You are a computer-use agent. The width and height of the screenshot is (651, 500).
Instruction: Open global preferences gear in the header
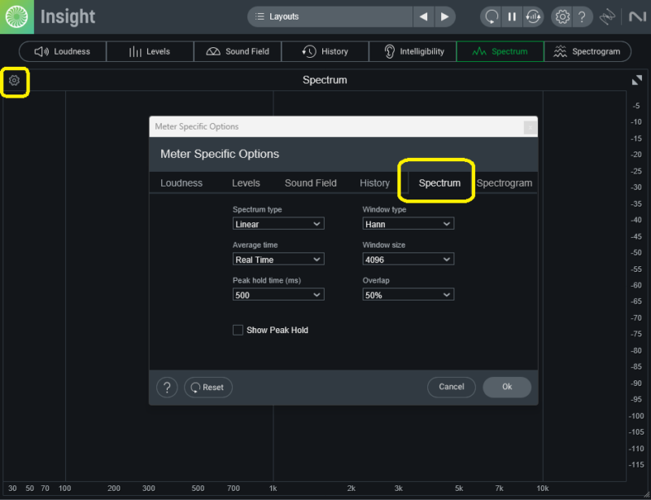click(x=561, y=16)
